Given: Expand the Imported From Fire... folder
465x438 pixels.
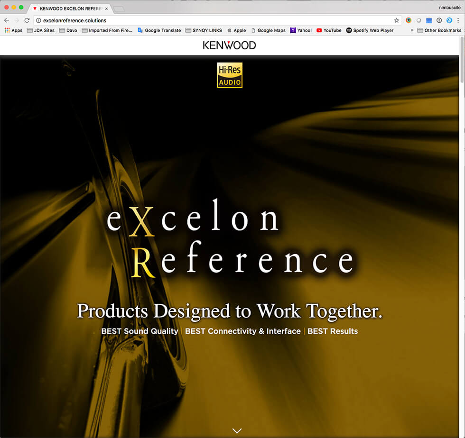Looking at the screenshot, I should 107,30.
